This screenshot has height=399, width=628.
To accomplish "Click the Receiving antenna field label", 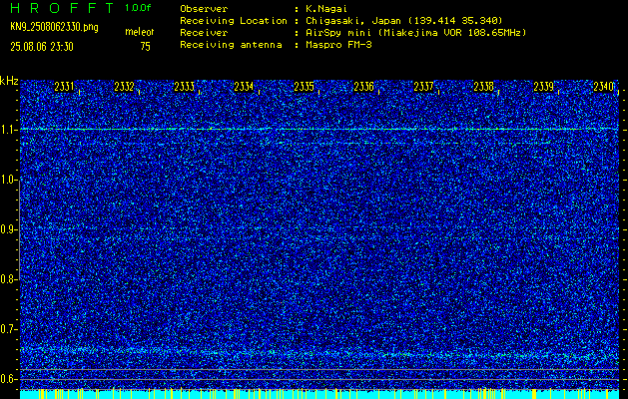I will pyautogui.click(x=231, y=45).
